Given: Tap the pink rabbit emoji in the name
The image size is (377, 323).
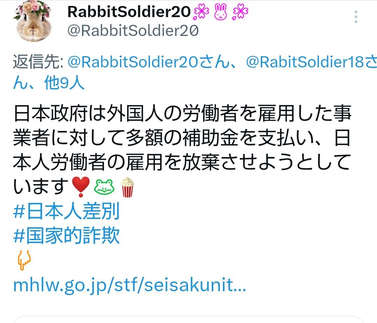Looking at the screenshot, I should point(221,12).
